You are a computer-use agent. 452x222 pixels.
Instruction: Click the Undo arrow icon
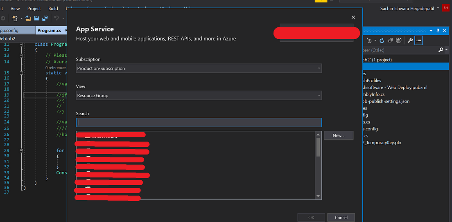pyautogui.click(x=56, y=18)
